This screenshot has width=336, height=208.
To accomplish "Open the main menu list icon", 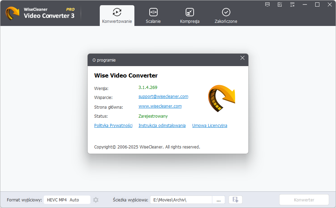I will tap(292, 4).
